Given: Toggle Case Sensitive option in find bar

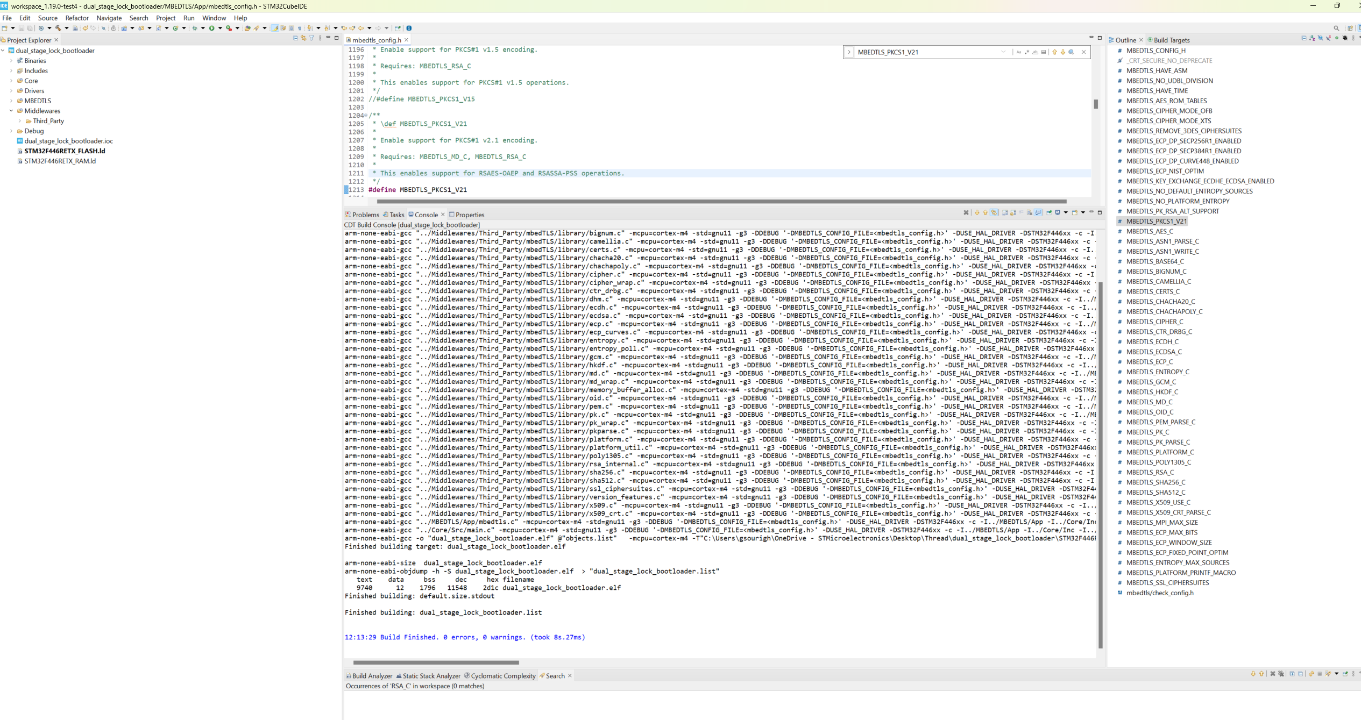Looking at the screenshot, I should [1018, 52].
